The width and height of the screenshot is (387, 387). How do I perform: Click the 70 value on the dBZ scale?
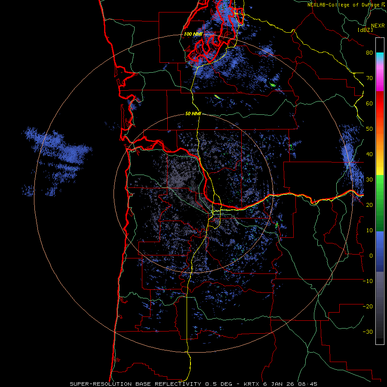(x=369, y=78)
